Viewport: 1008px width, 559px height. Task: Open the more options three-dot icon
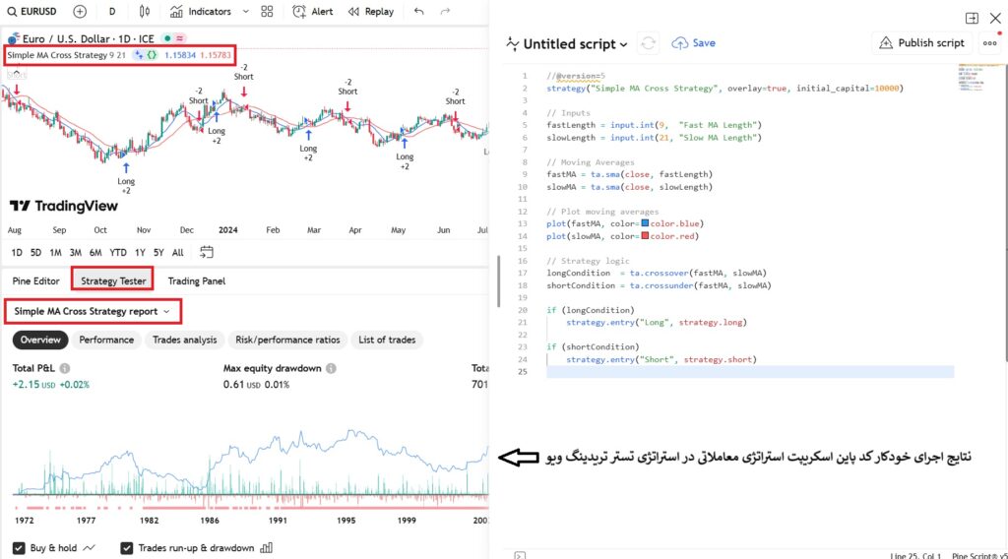point(989,43)
